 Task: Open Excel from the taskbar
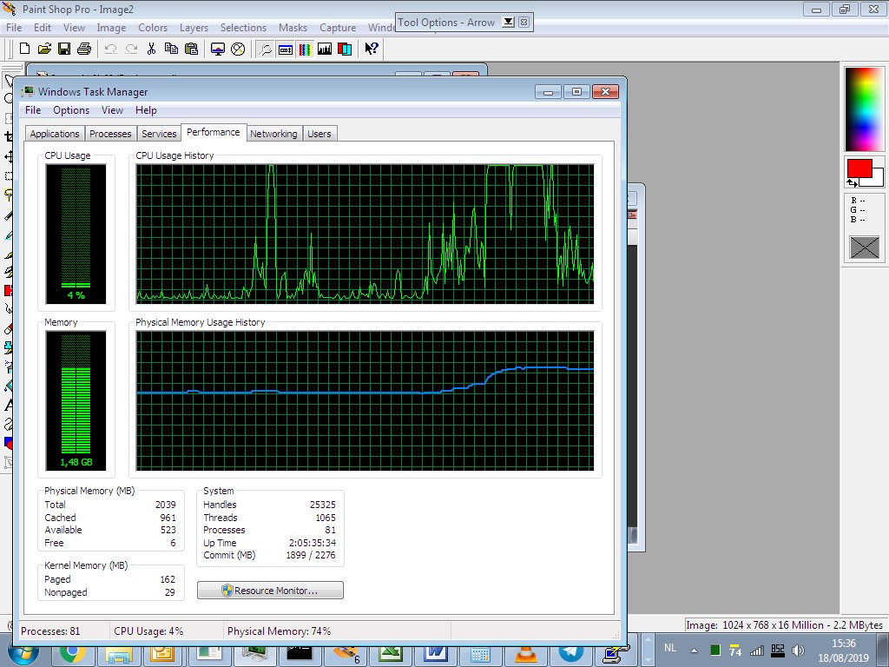click(391, 655)
